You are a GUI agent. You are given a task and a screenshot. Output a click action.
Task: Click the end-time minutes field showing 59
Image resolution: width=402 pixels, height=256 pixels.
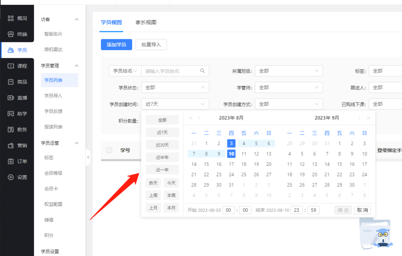(313, 210)
